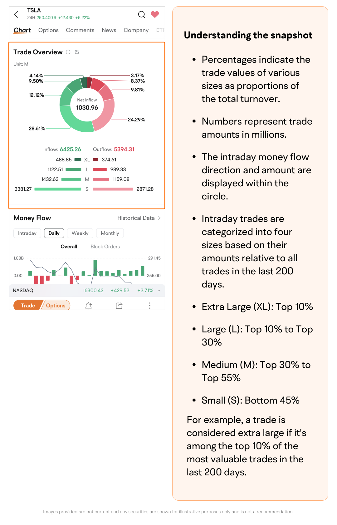
Task: Switch to Block Orders view
Action: pos(105,247)
